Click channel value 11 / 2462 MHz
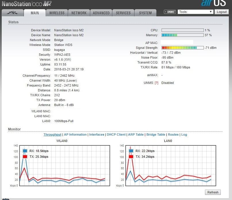 click(64, 76)
